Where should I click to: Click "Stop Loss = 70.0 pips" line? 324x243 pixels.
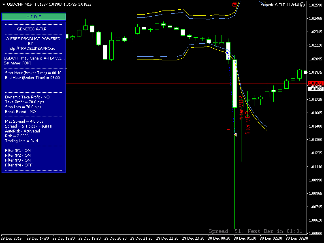[23, 107]
